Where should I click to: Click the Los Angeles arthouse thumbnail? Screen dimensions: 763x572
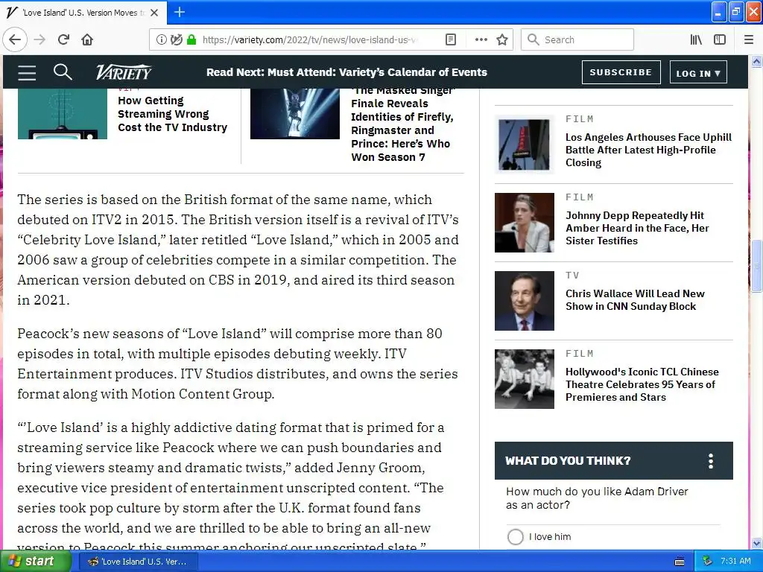(524, 144)
